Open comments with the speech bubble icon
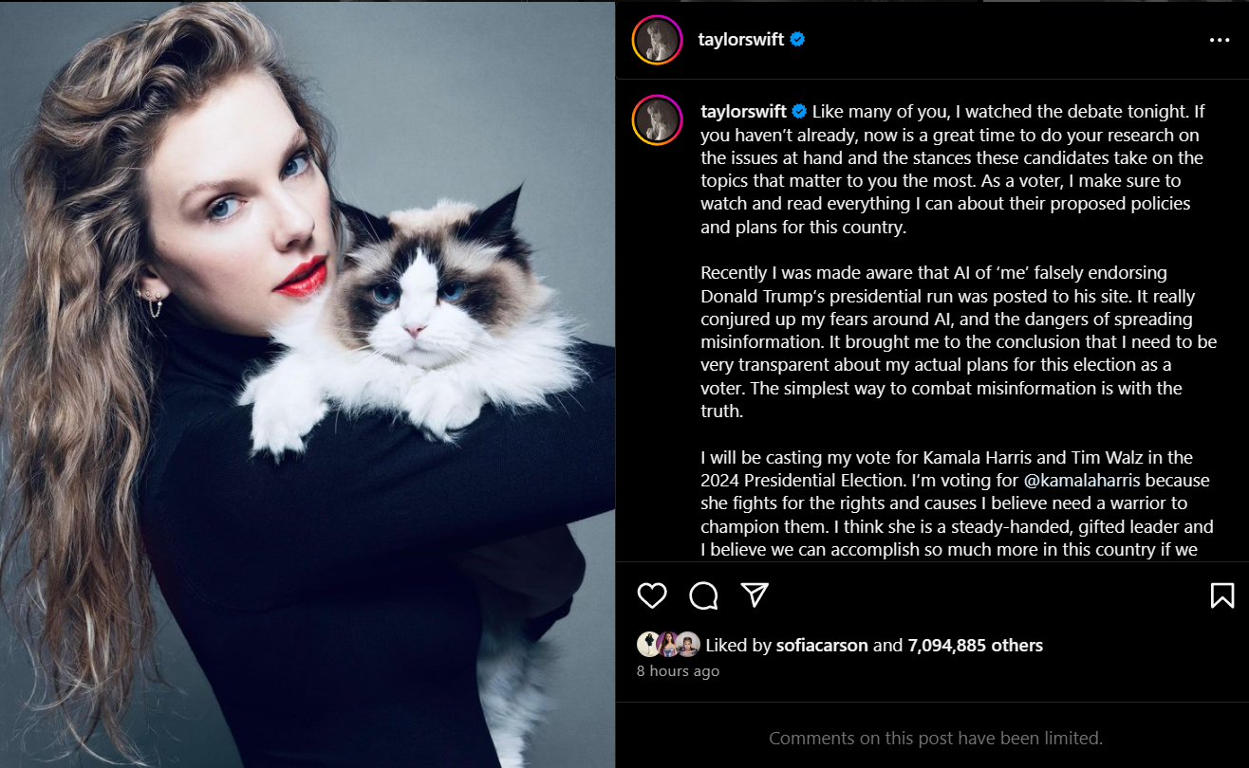 pos(703,595)
